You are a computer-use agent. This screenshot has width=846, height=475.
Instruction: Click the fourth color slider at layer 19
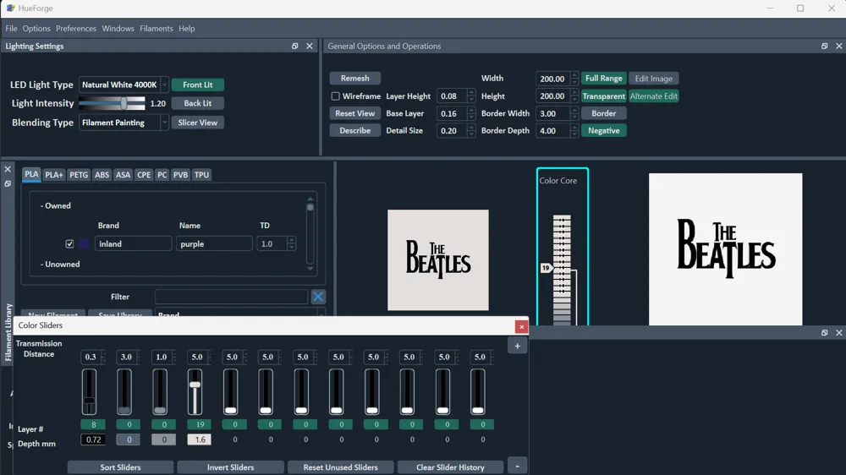[195, 391]
